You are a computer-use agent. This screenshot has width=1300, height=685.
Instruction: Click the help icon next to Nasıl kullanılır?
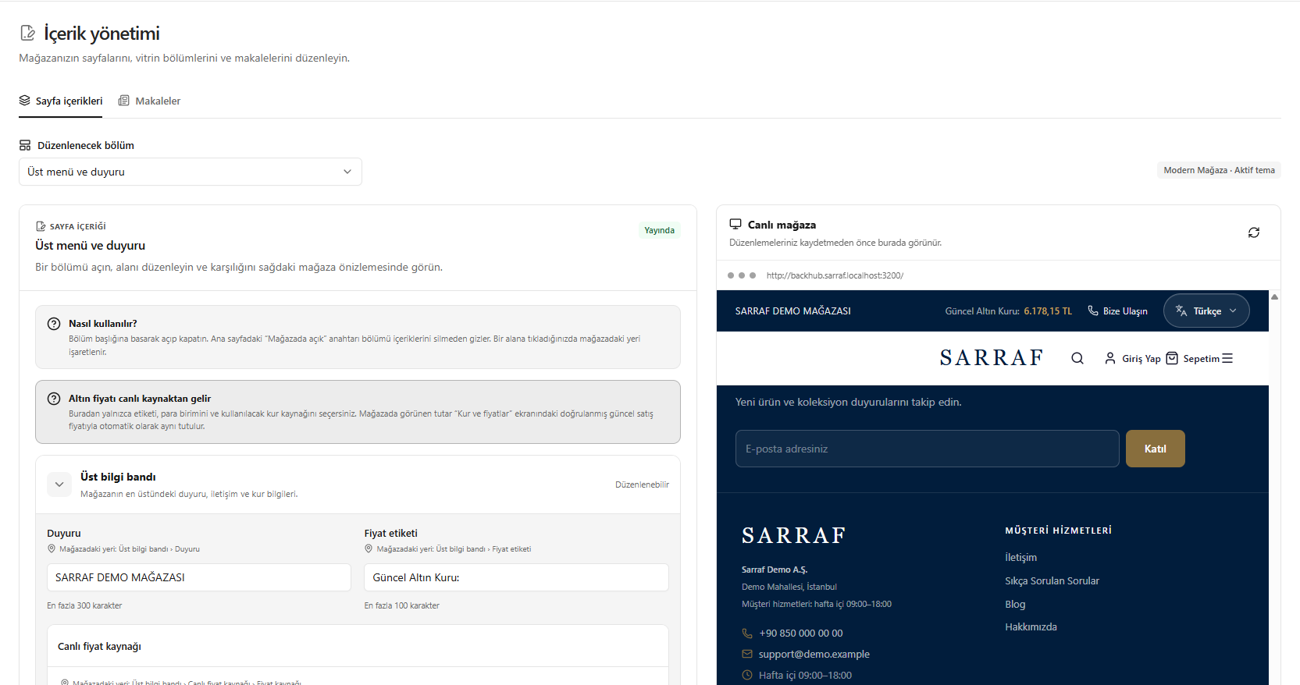tap(54, 324)
